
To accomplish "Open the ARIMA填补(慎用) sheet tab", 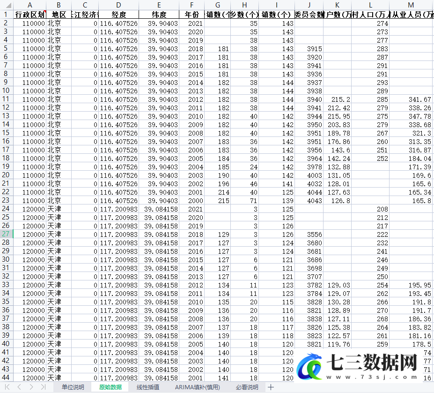I will tap(198, 387).
